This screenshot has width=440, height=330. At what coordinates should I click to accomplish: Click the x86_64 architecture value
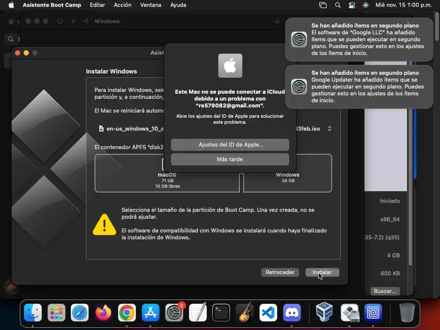click(390, 219)
